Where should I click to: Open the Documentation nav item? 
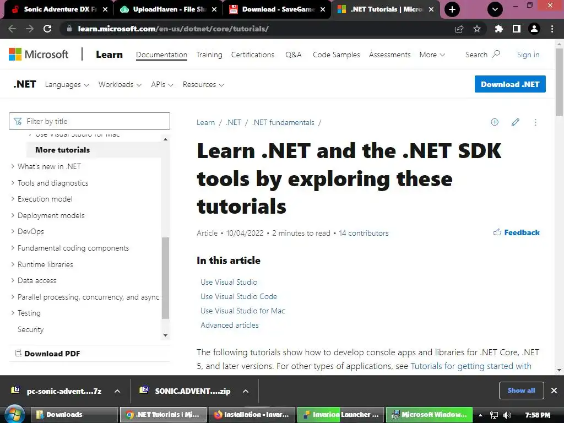pos(161,55)
